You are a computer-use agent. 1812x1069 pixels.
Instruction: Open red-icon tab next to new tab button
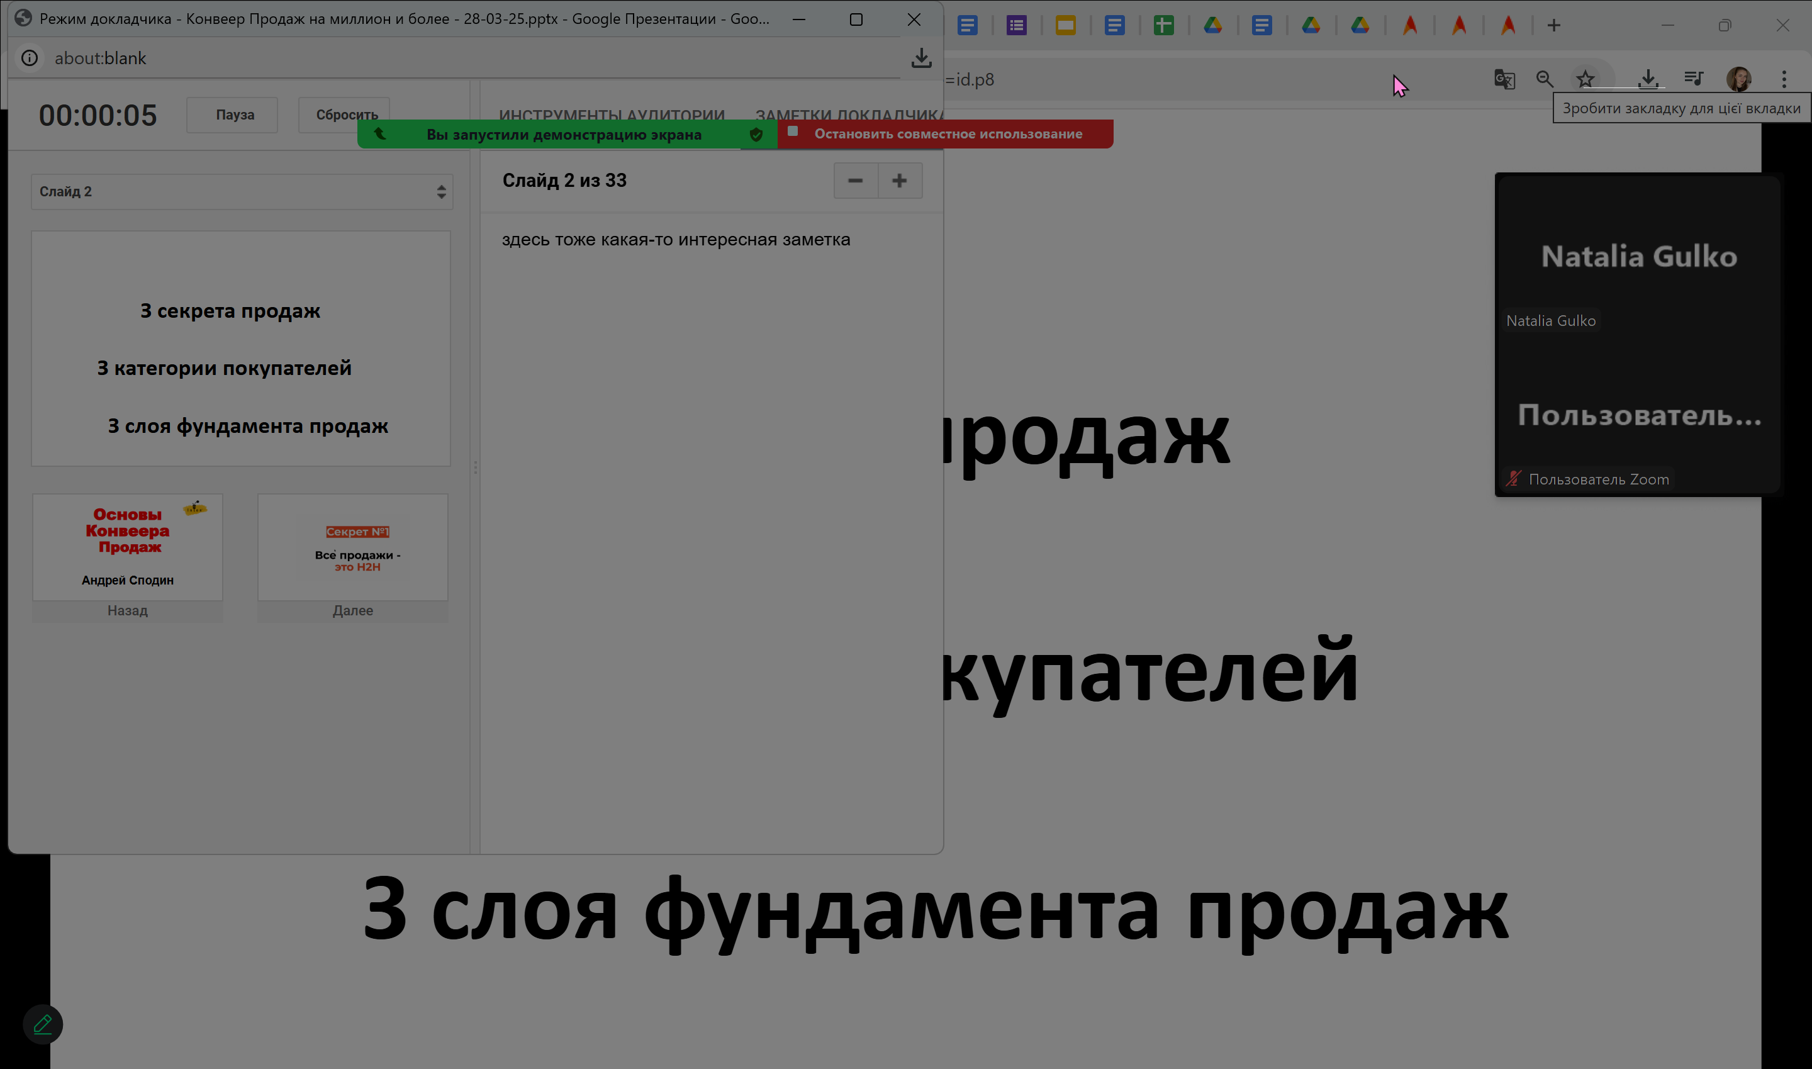pos(1508,26)
